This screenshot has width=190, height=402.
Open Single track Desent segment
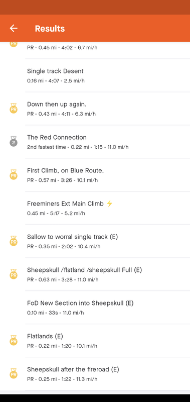[x=107, y=75]
